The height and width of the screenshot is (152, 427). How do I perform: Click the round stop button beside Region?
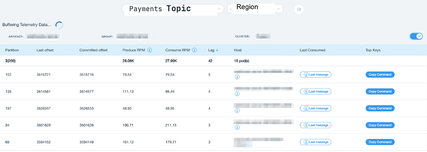pyautogui.click(x=299, y=9)
